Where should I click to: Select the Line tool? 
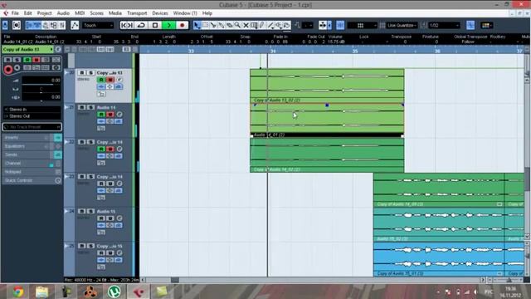click(x=270, y=26)
